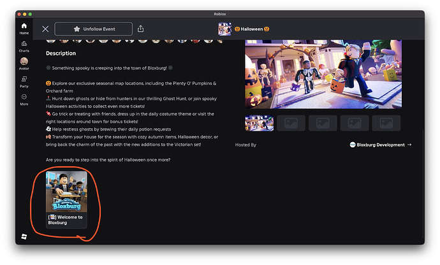The height and width of the screenshot is (265, 440).
Task: Share this event using the share icon
Action: pyautogui.click(x=140, y=29)
